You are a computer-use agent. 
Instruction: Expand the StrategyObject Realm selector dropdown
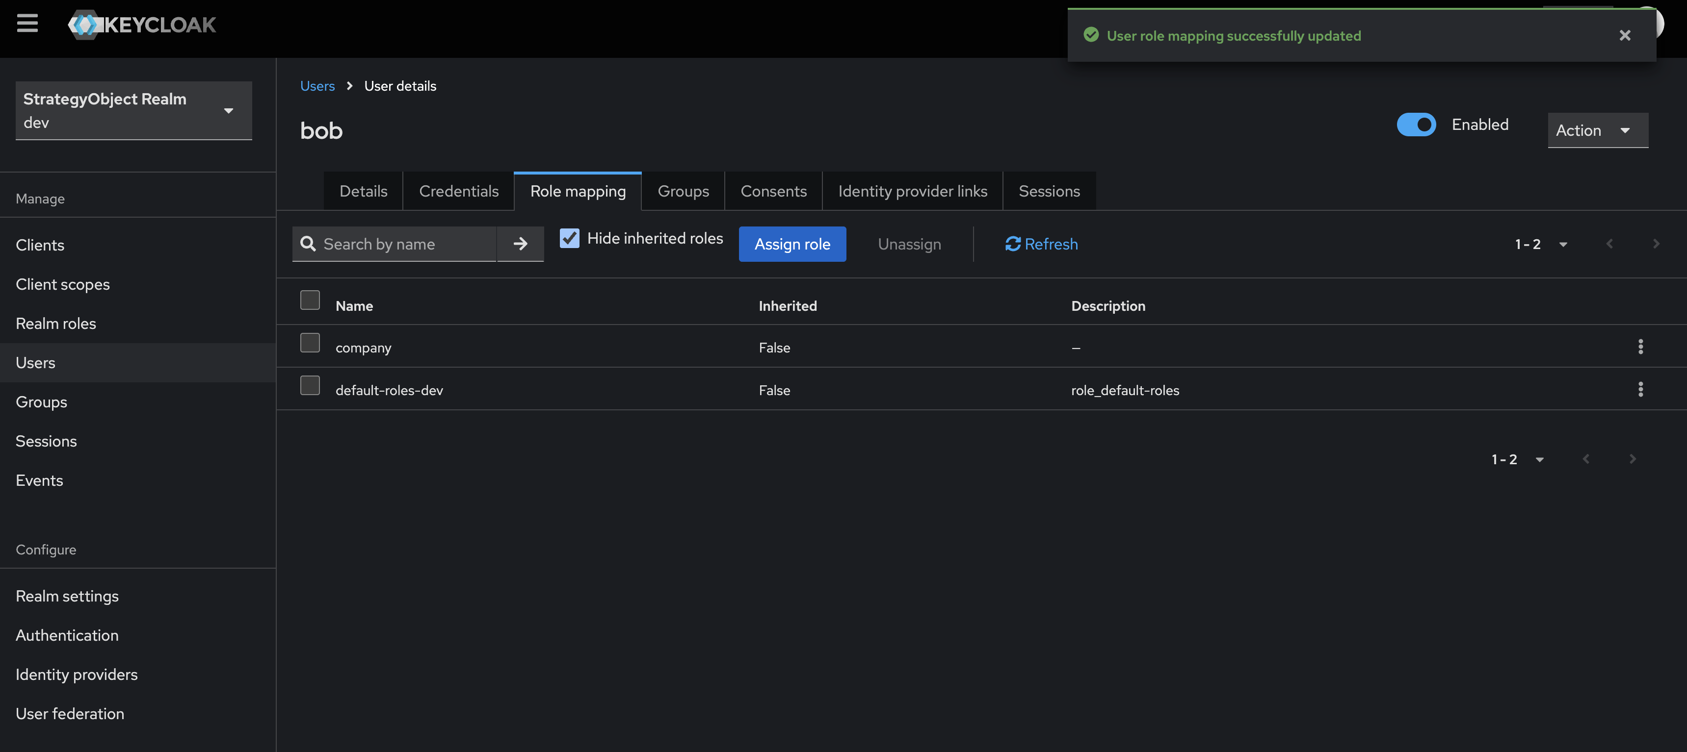click(133, 110)
